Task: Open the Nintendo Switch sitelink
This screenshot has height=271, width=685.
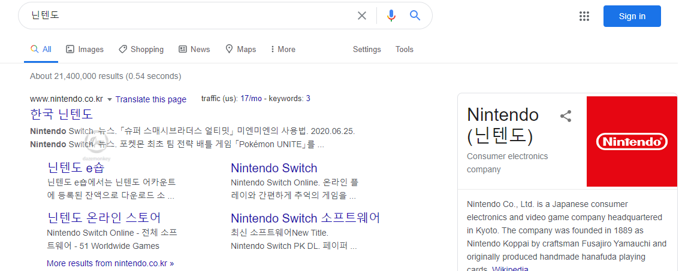Action: 274,168
